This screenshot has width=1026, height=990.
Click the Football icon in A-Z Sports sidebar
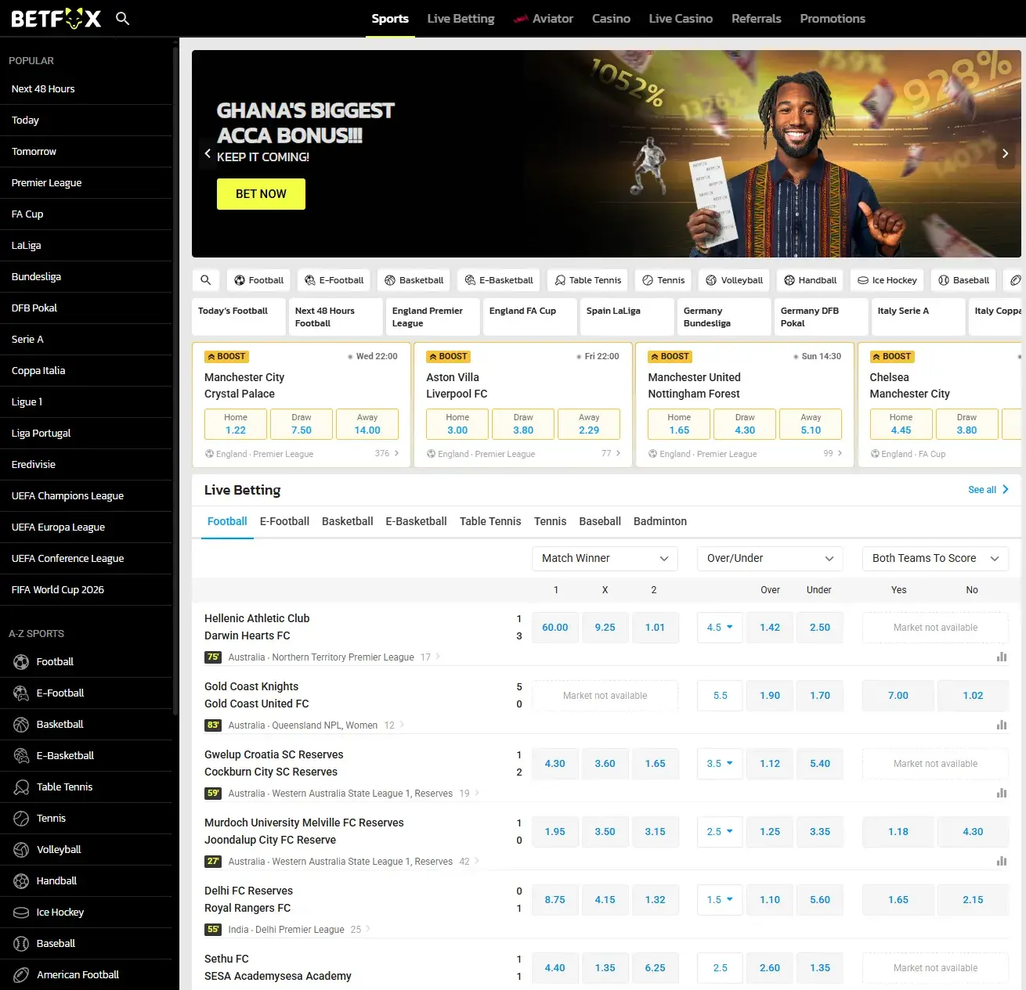pyautogui.click(x=21, y=662)
